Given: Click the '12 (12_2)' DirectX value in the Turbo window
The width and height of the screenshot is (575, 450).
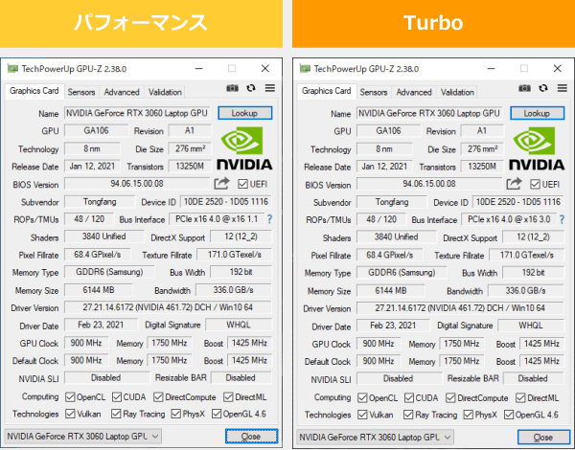Looking at the screenshot, I should (533, 236).
